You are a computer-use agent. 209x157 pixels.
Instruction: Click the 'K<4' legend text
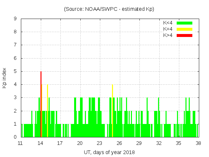click(168, 23)
